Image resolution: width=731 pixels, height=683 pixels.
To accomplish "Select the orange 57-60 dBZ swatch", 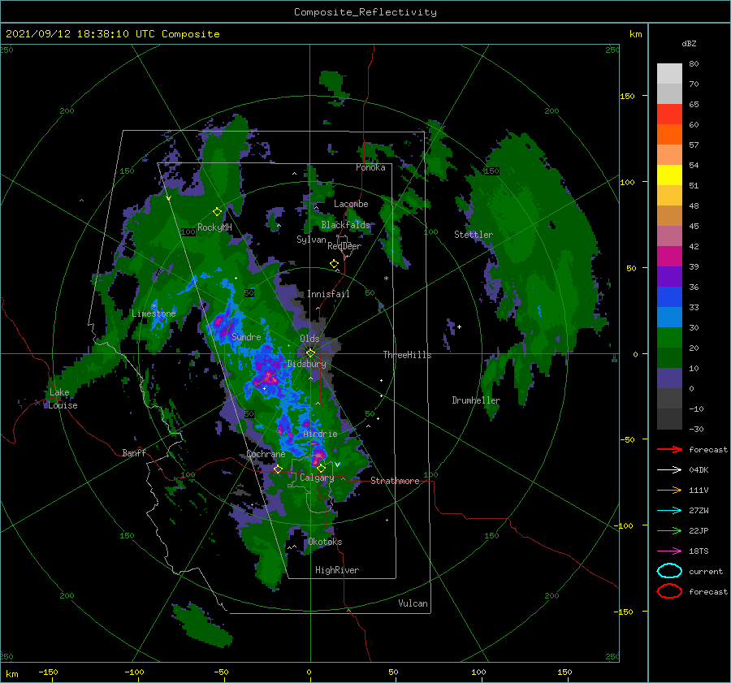I will pyautogui.click(x=669, y=135).
